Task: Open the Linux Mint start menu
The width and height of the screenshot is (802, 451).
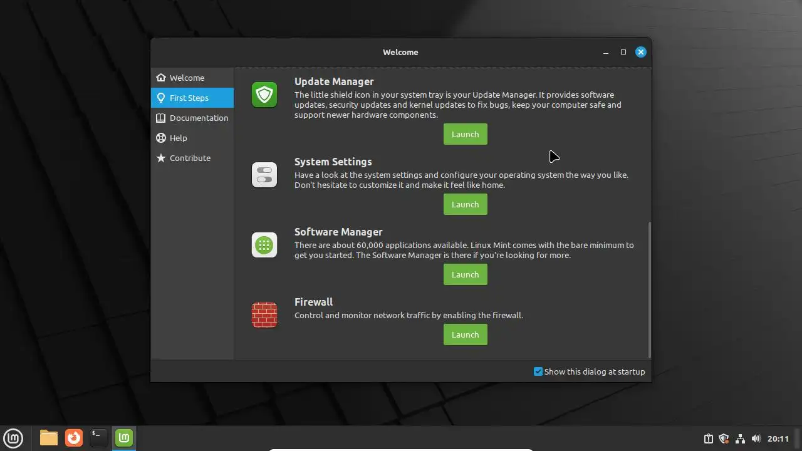Action: click(x=13, y=438)
